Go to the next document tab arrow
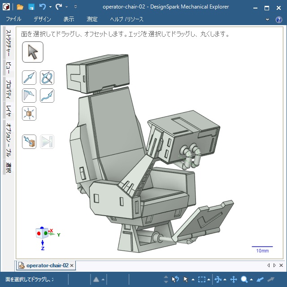 click(x=274, y=265)
